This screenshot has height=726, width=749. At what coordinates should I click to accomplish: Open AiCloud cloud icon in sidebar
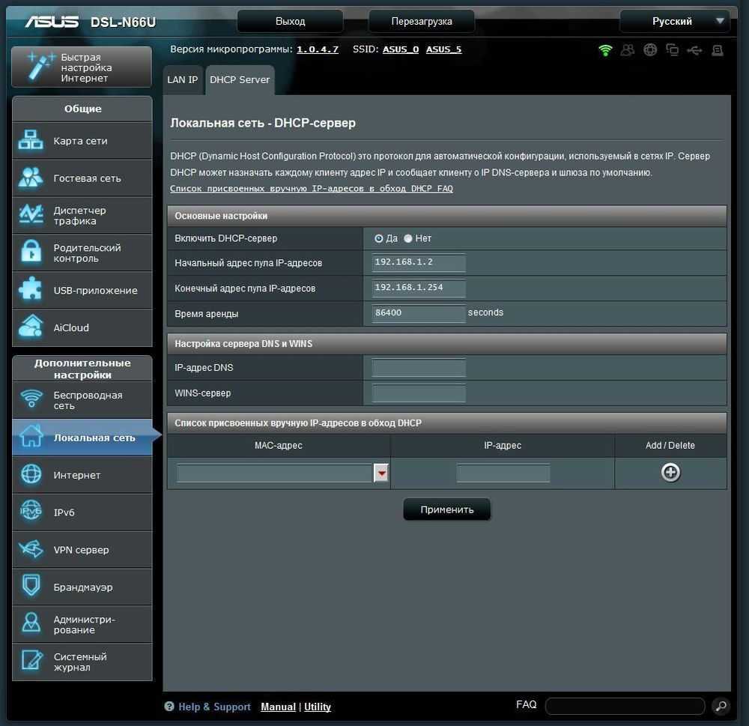click(x=31, y=327)
